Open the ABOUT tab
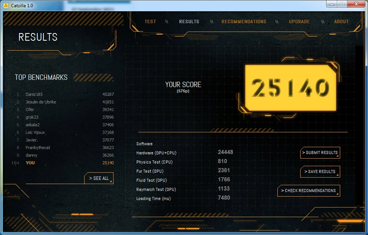 click(x=341, y=22)
